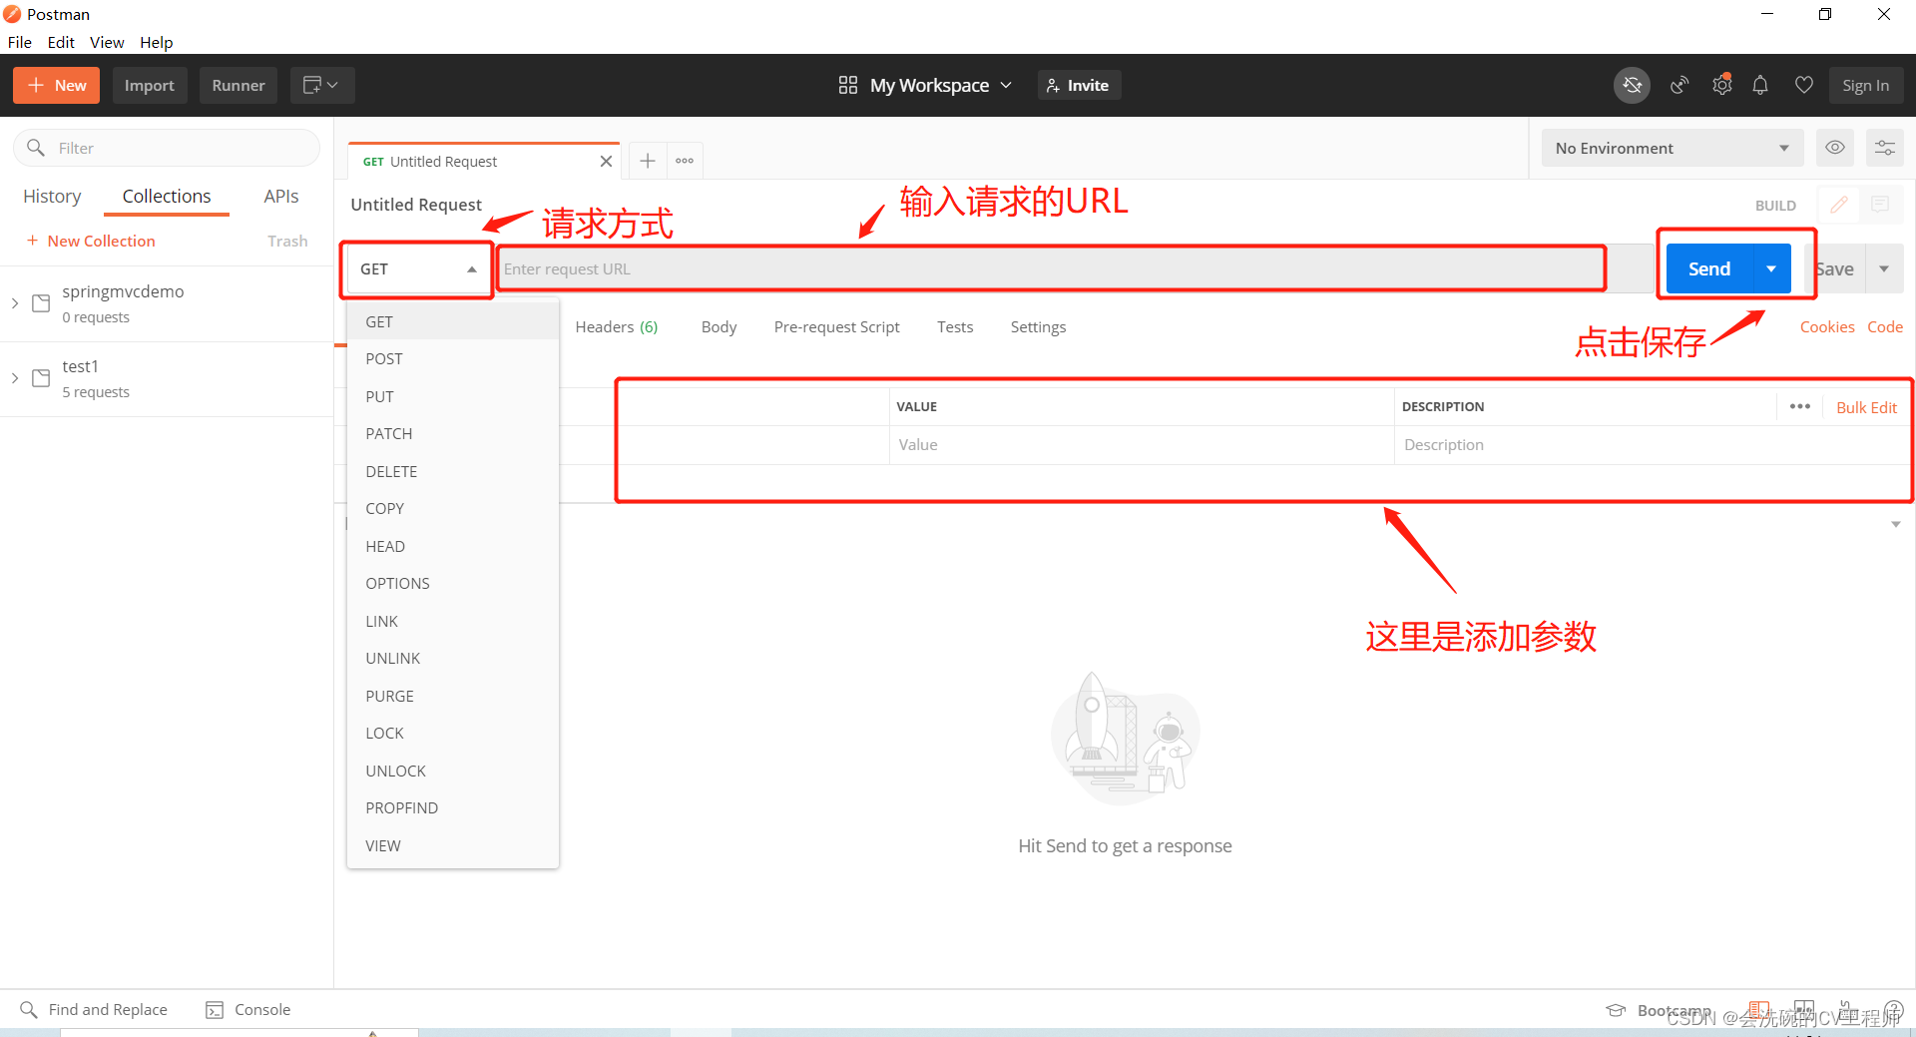Select PROPFIND method in the list
Screen dimensions: 1916x1037
click(x=452, y=808)
